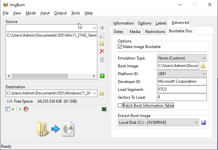Image resolution: width=218 pixels, height=150 pixels.
Task: Select the Bootable Disc sub-tab
Action: pyautogui.click(x=181, y=31)
